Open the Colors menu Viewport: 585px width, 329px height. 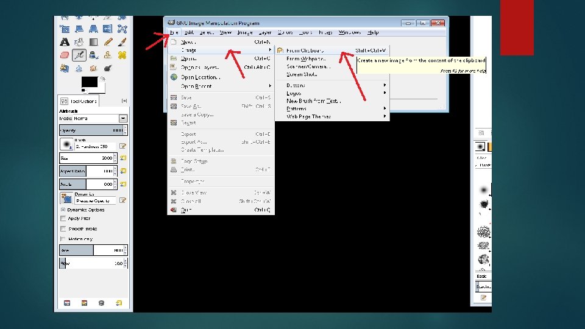tap(285, 32)
